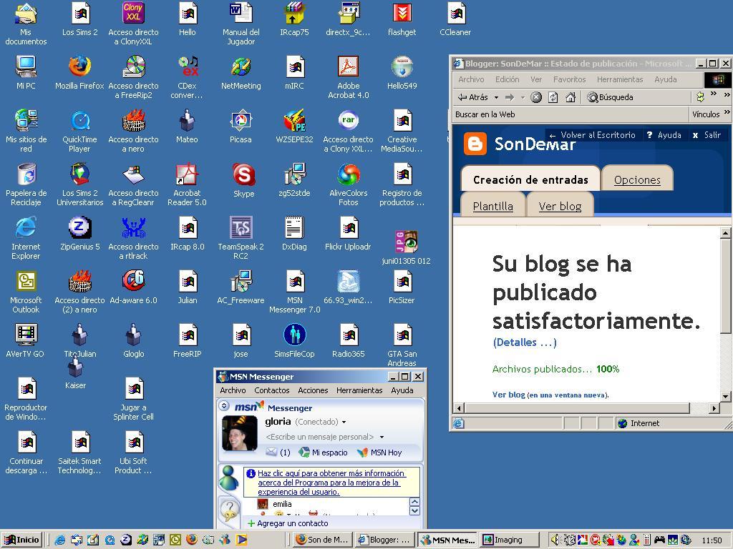Image resolution: width=733 pixels, height=549 pixels.
Task: Open the Atrás history dropdown arrow
Action: [496, 97]
